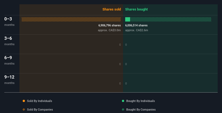
Task: Click the 3–6 months row label
Action: point(9,41)
